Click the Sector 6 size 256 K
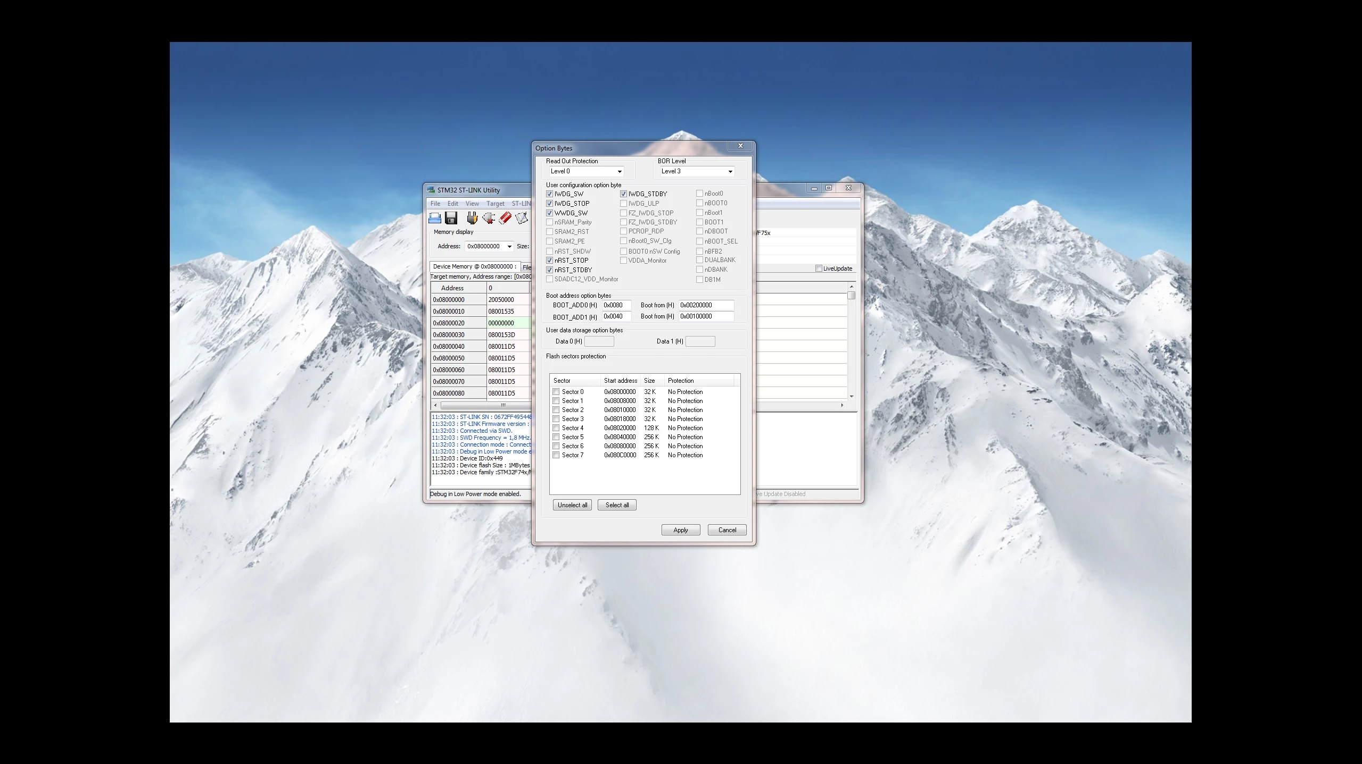This screenshot has height=764, width=1362. tap(651, 446)
